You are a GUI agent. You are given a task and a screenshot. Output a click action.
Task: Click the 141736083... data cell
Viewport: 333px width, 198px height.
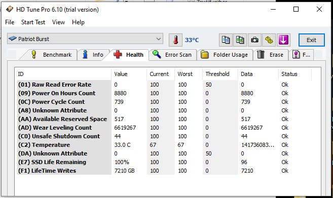point(257,145)
